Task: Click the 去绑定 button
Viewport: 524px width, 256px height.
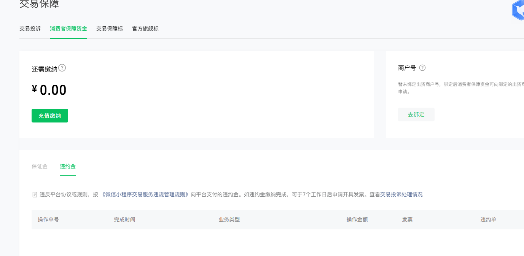Action: point(416,114)
